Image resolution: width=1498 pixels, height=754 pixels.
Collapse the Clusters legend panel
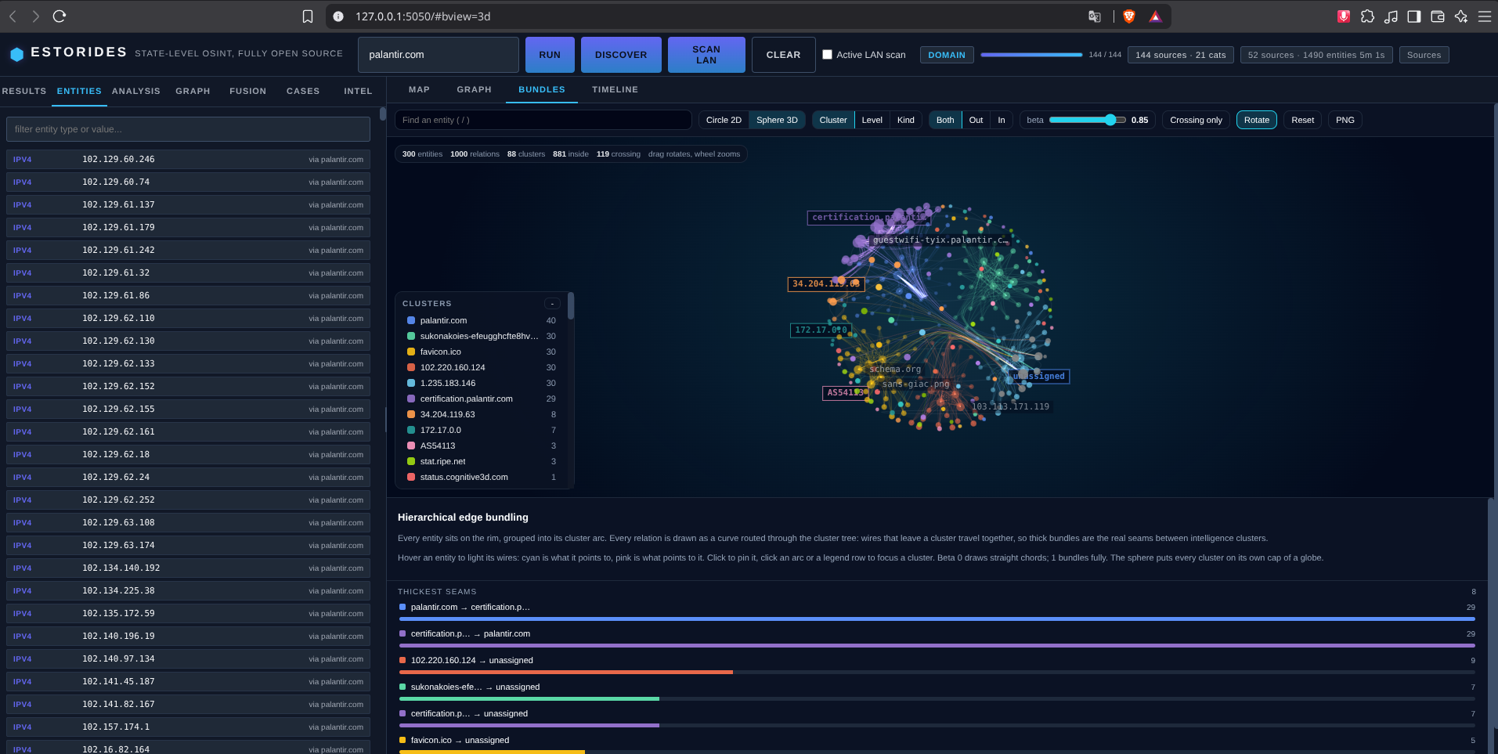[552, 304]
